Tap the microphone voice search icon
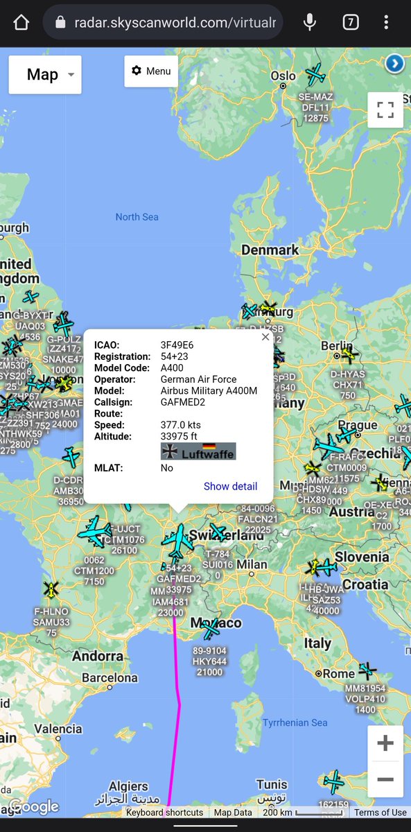The image size is (411, 832). [x=310, y=23]
